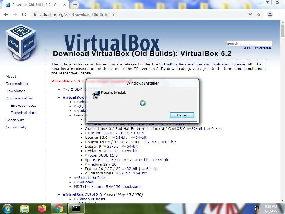This screenshot has width=285, height=214.
Task: Reload the VirtualBox page
Action: (x=24, y=14)
